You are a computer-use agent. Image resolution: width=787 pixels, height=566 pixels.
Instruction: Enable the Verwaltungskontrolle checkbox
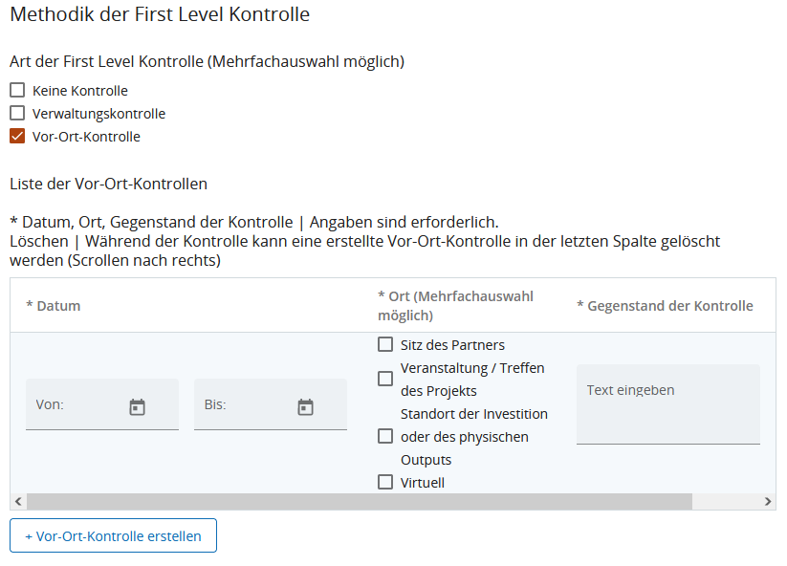click(17, 114)
